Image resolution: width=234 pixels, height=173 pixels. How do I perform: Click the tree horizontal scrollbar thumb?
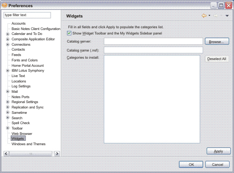point(30,154)
